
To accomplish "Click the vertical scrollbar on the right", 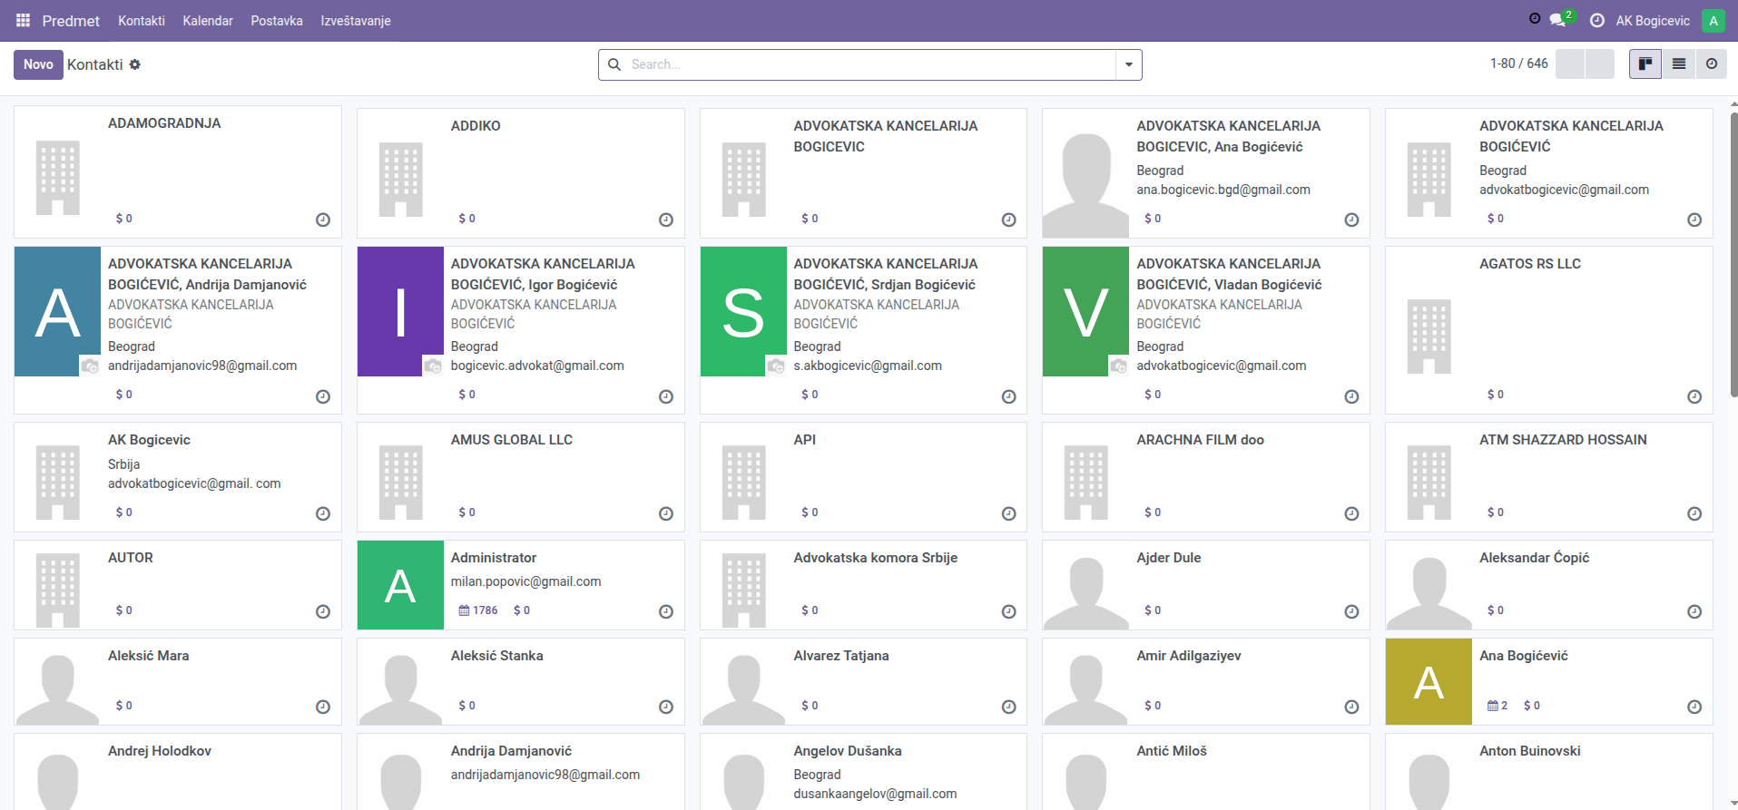I will click(1733, 254).
